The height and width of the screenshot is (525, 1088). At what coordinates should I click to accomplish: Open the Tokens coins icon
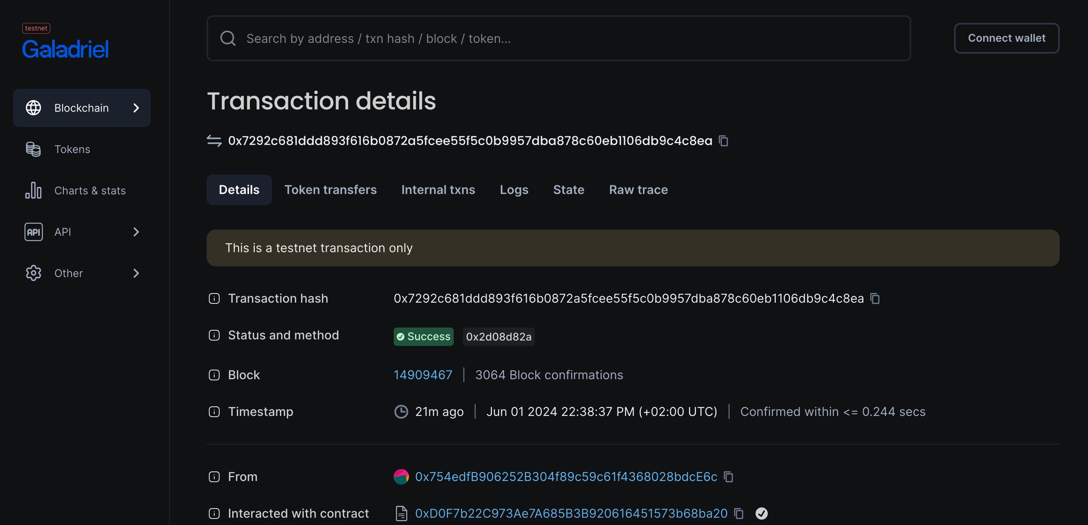pos(33,149)
